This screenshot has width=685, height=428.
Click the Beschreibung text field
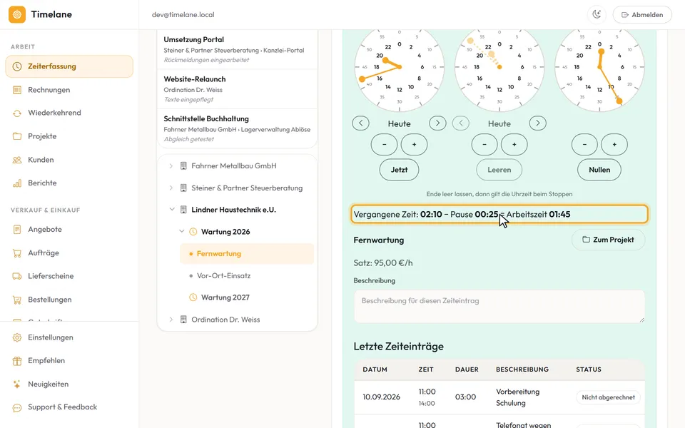click(499, 307)
